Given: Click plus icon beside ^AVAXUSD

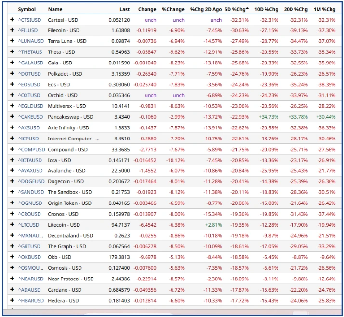Looking at the screenshot, I should pos(12,171).
